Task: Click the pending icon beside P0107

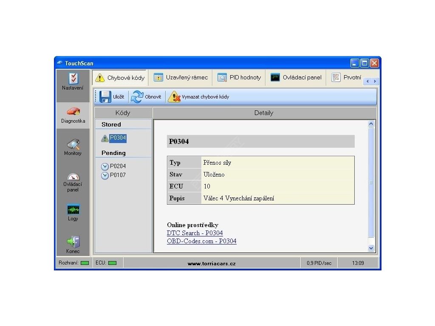Action: click(105, 175)
